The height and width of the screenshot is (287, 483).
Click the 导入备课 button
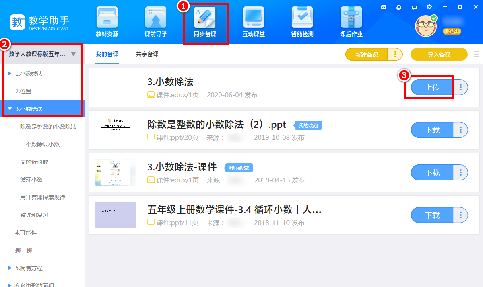[x=439, y=54]
